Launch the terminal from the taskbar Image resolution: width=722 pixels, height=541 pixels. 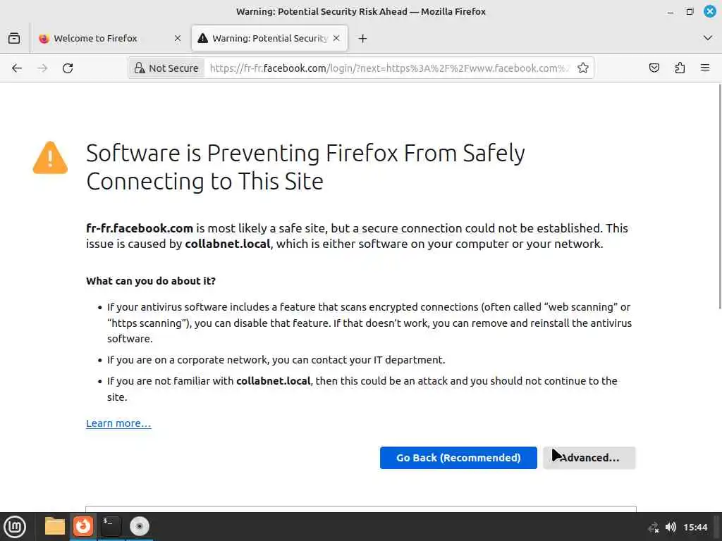click(x=111, y=526)
